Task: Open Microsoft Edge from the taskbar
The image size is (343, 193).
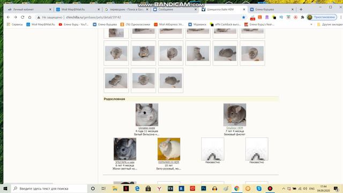Action: point(137,188)
